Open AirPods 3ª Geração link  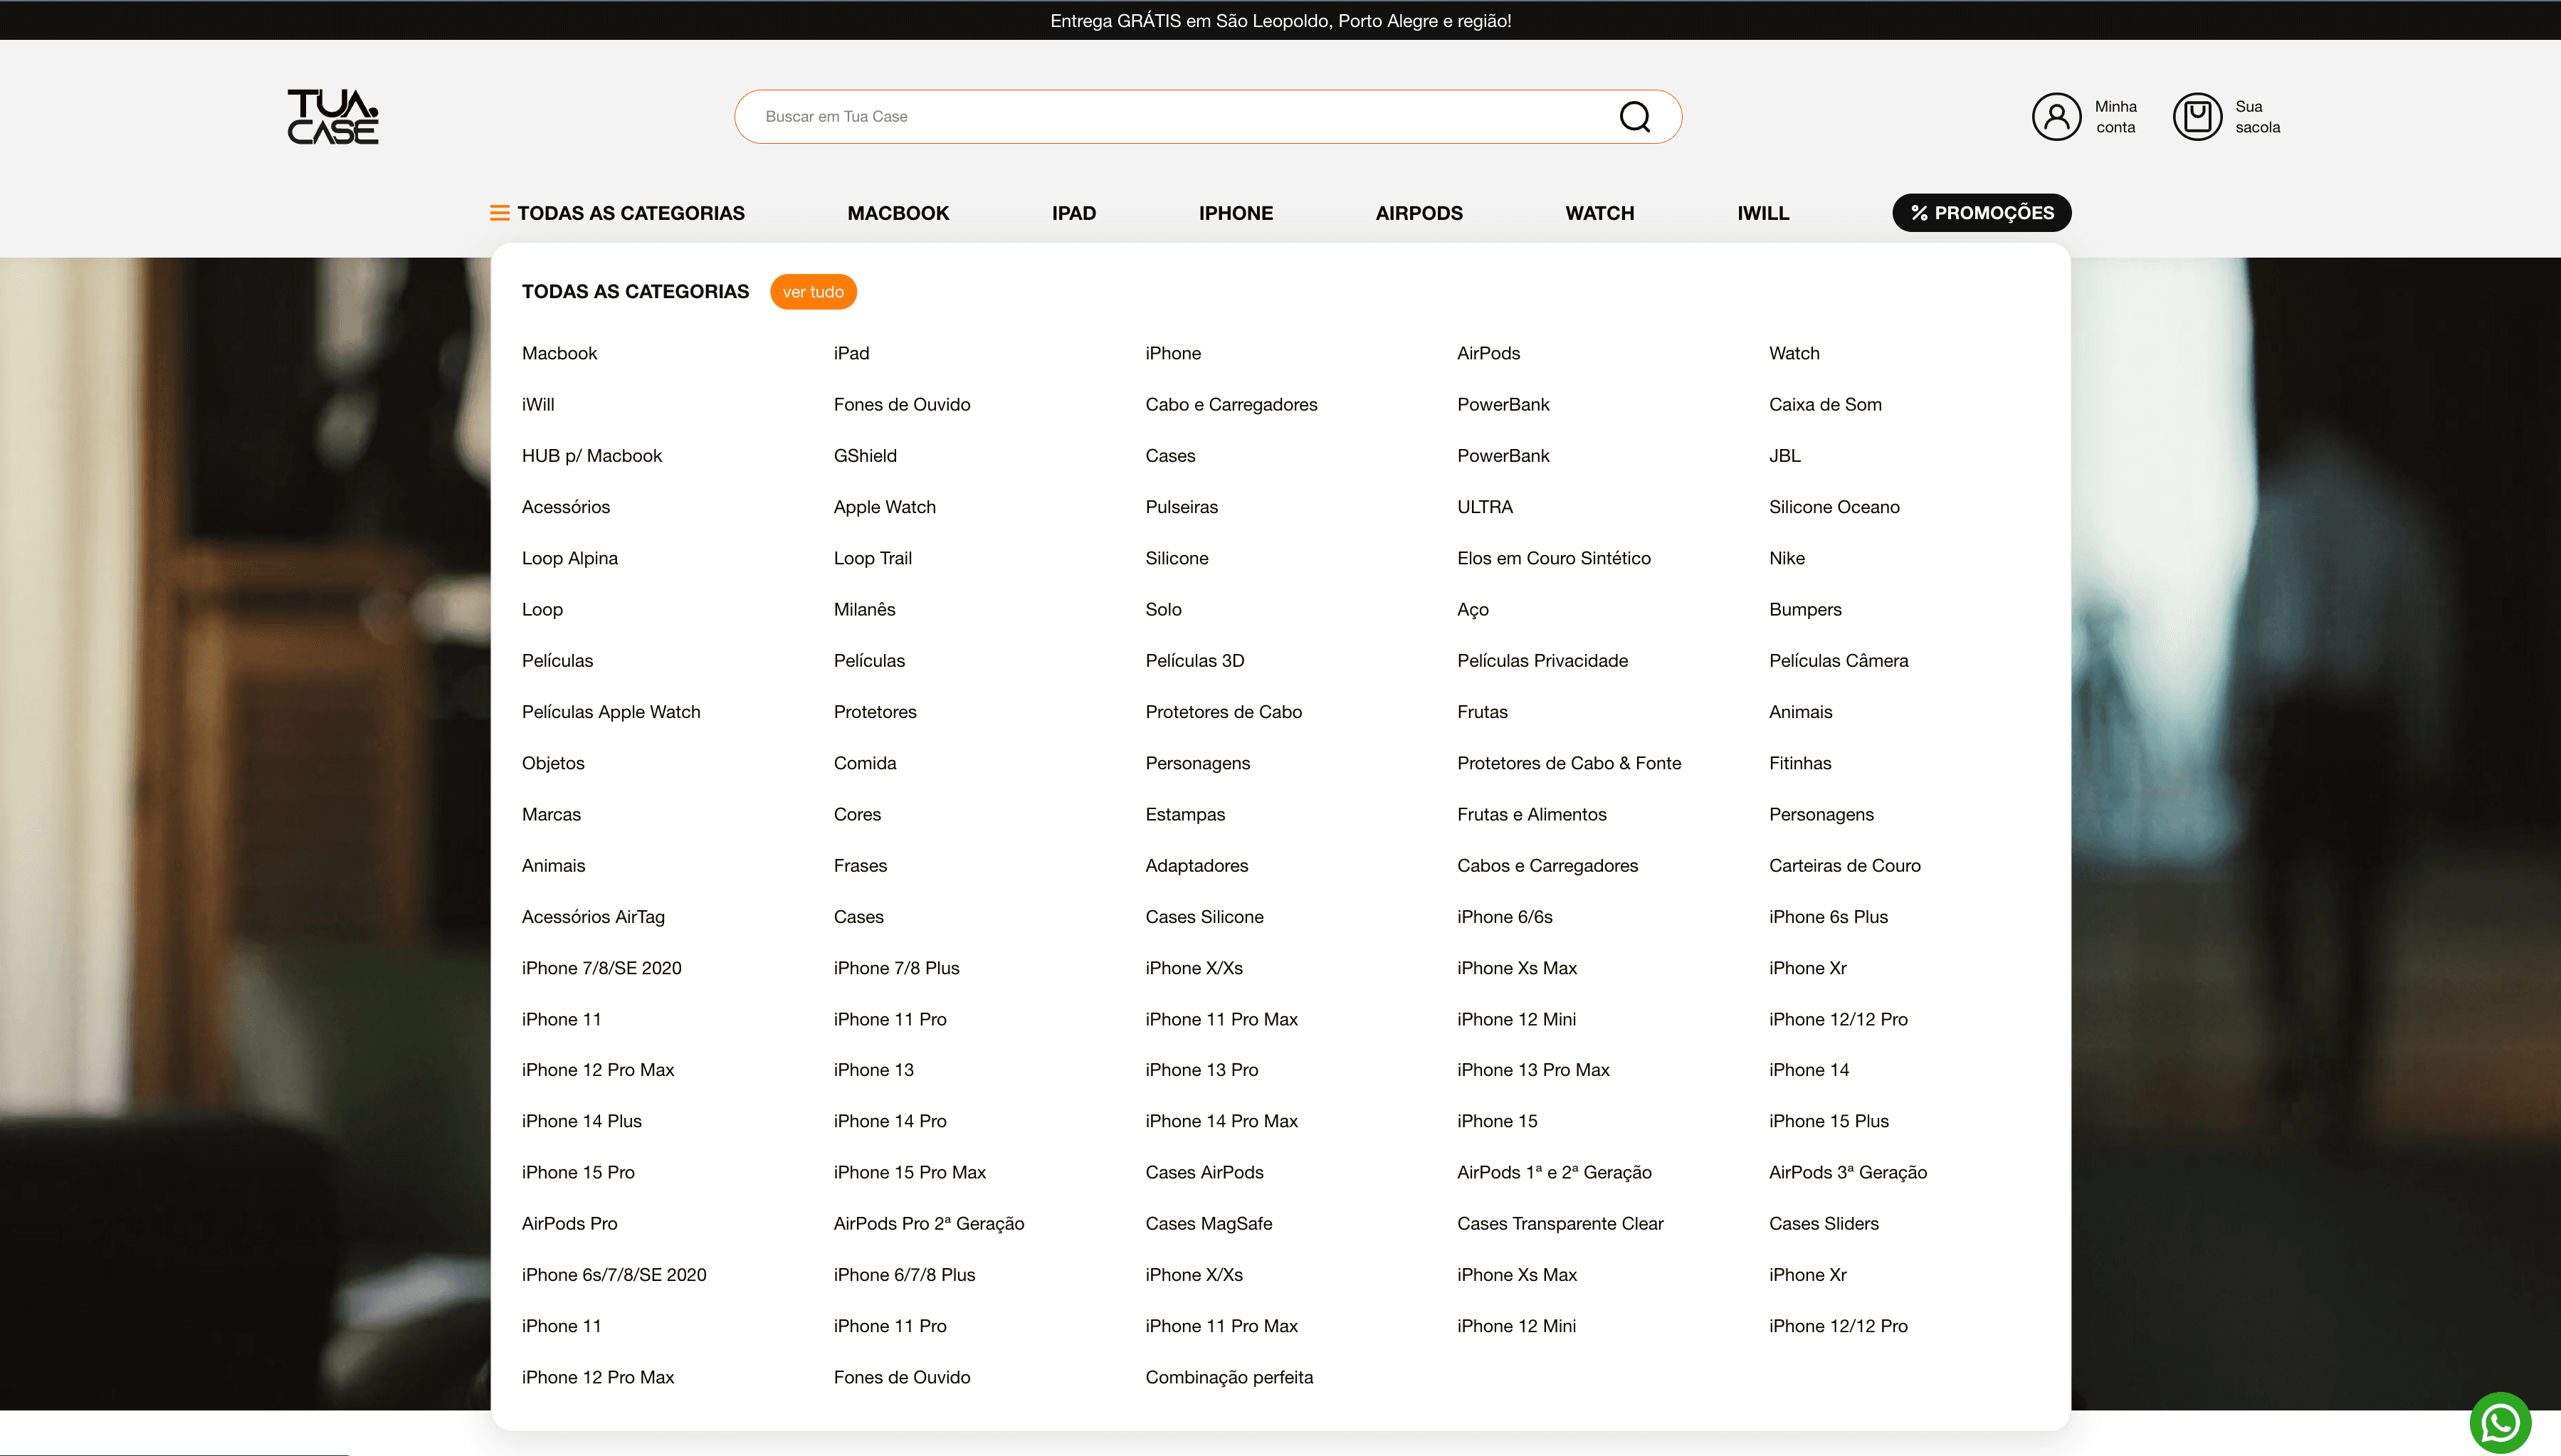pos(1847,1172)
